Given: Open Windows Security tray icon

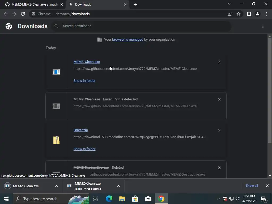Looking at the screenshot, I should [x=225, y=199].
